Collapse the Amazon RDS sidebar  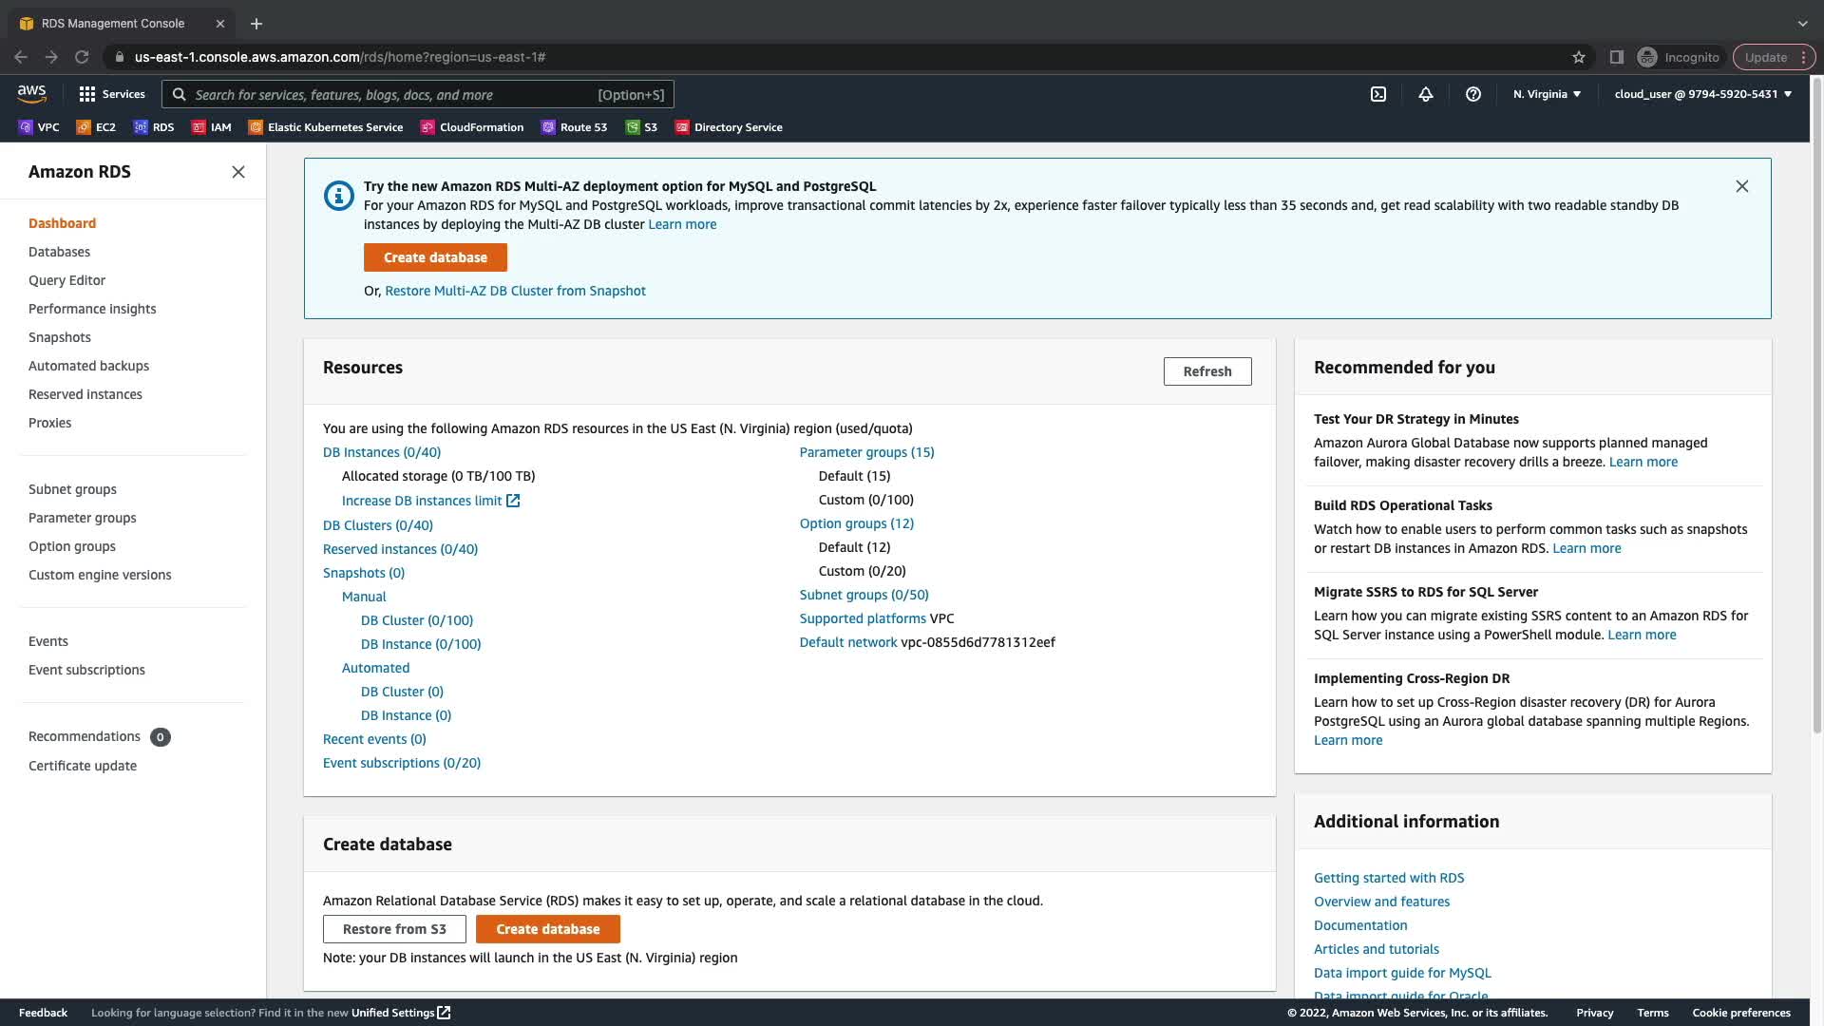[x=238, y=172]
